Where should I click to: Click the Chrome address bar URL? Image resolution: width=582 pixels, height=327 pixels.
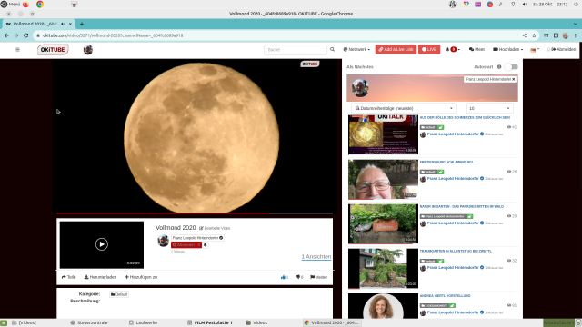coord(113,35)
